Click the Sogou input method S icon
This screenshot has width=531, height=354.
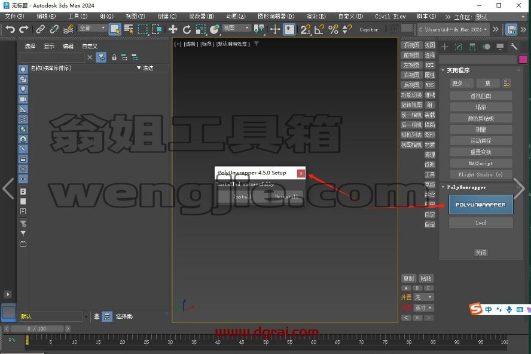pos(475,309)
